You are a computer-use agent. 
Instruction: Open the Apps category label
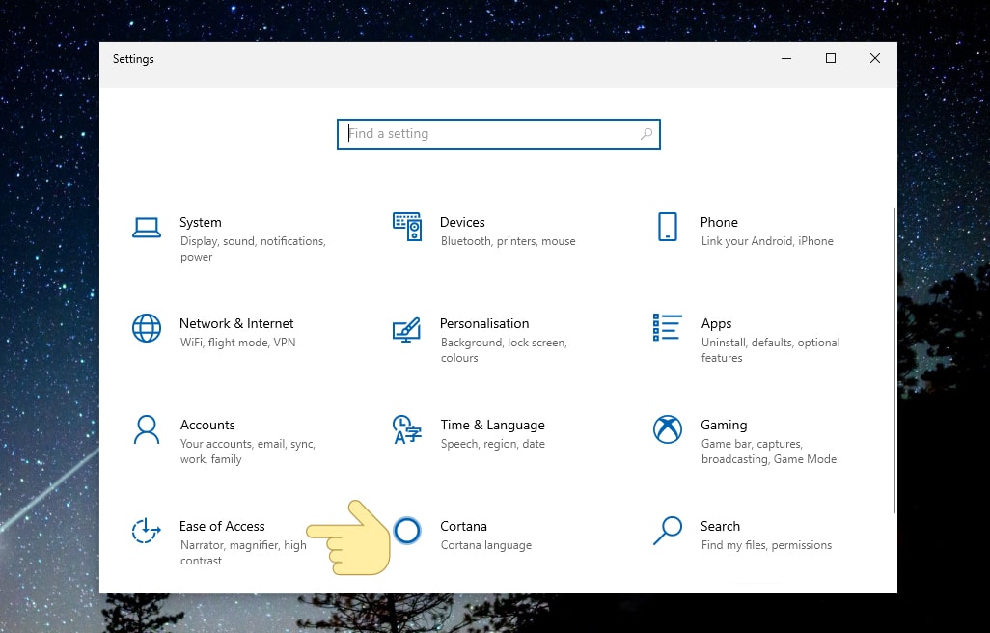click(716, 324)
